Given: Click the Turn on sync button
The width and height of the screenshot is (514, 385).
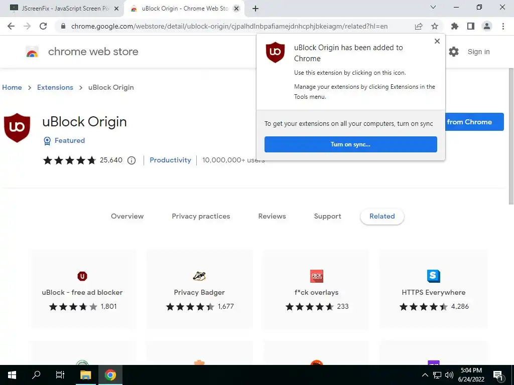Looking at the screenshot, I should coord(351,144).
